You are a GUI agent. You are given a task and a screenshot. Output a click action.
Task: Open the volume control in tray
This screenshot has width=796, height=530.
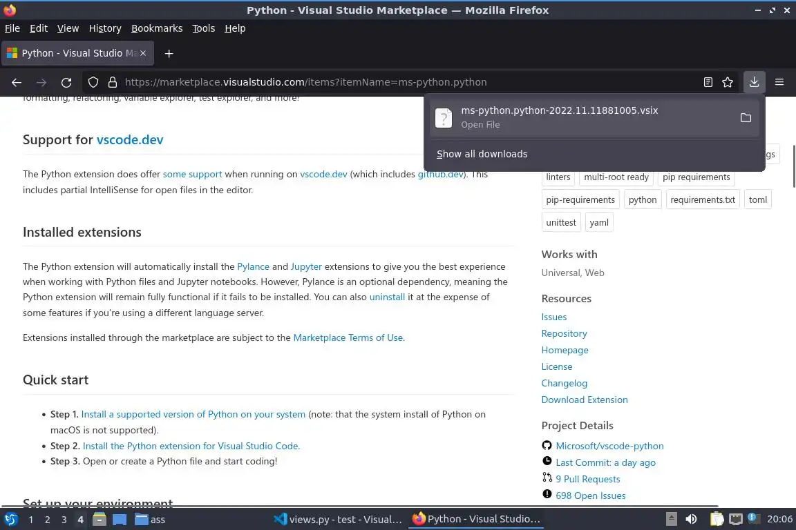point(691,519)
